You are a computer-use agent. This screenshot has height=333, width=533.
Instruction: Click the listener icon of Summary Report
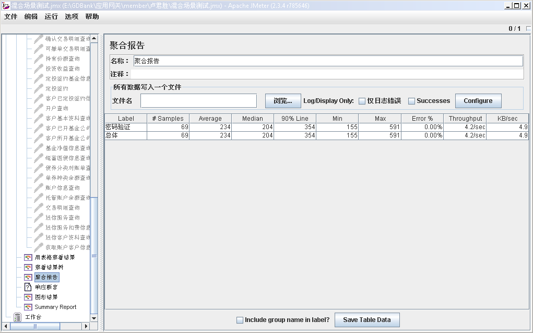pyautogui.click(x=28, y=307)
